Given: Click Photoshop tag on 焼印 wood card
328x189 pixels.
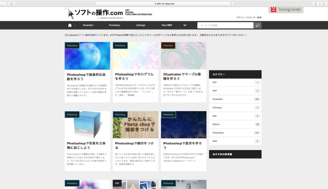Looking at the screenshot, I should click(x=120, y=115).
